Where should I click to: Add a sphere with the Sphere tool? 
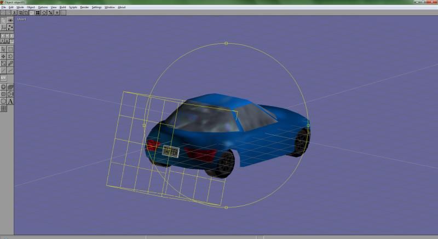click(x=3, y=87)
